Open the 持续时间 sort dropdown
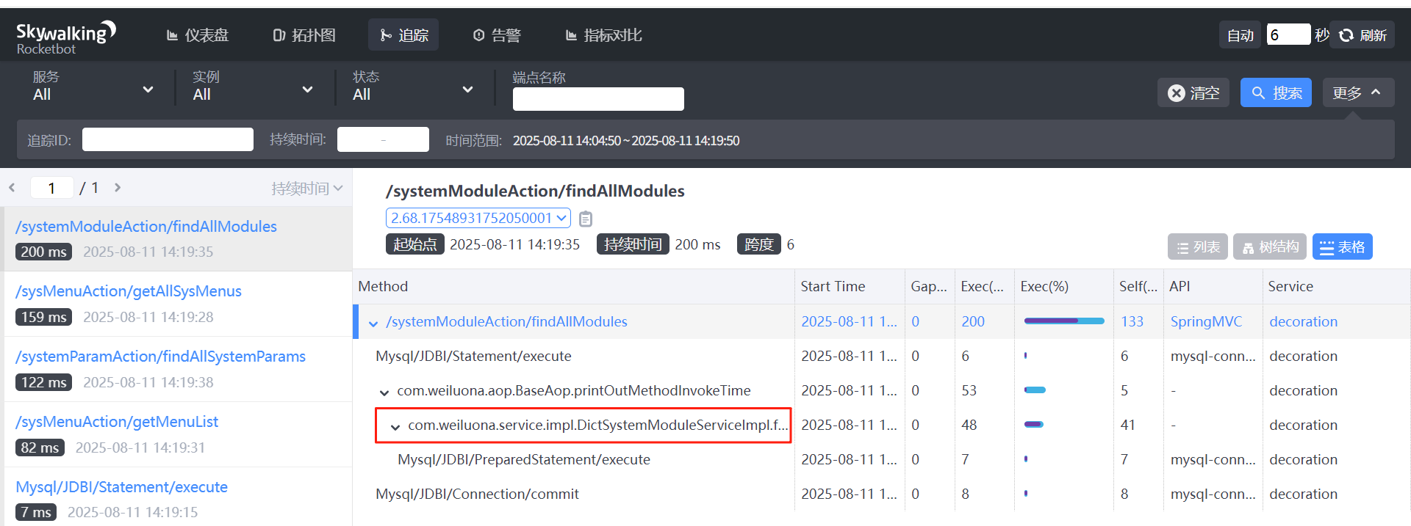The width and height of the screenshot is (1411, 526). pyautogui.click(x=306, y=189)
